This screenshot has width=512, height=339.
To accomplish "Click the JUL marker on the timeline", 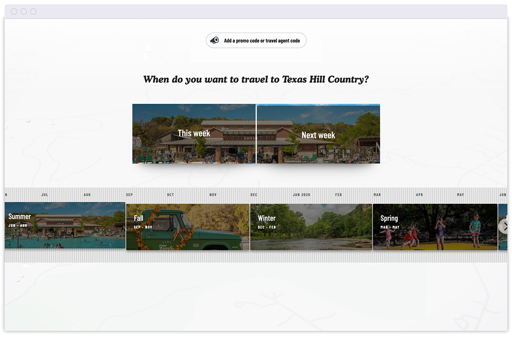I will pos(45,195).
